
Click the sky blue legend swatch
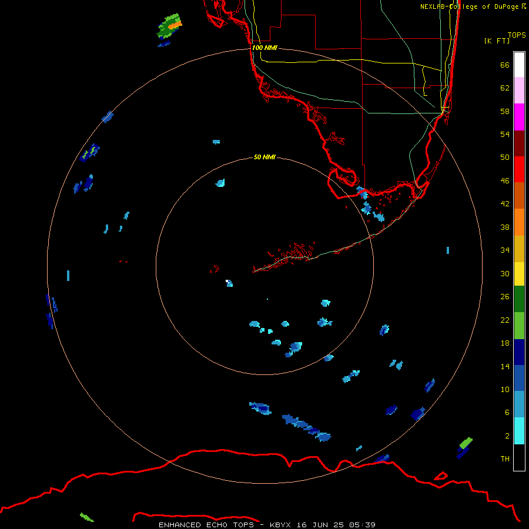click(519, 404)
